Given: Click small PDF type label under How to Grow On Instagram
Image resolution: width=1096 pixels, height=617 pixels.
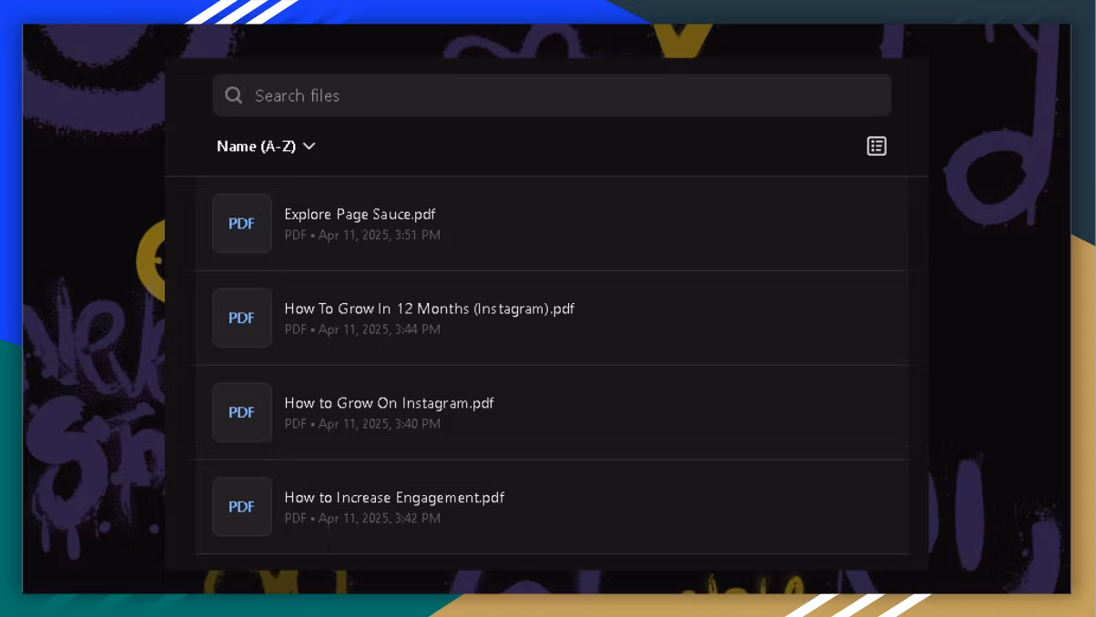Looking at the screenshot, I should pos(295,424).
